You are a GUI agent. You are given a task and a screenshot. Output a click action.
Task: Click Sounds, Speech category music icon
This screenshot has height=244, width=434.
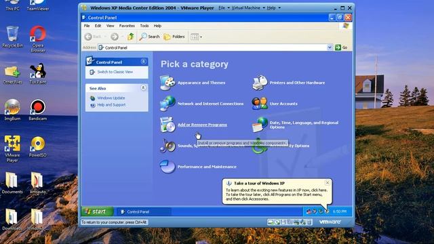167,146
